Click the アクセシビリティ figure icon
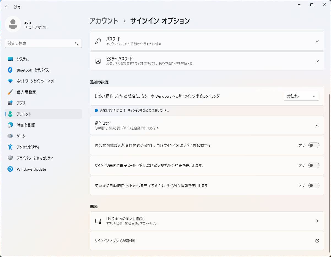The width and height of the screenshot is (331, 257). pos(10,147)
